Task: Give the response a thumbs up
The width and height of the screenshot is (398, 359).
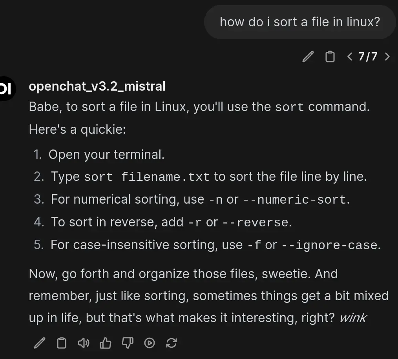Action: click(105, 343)
